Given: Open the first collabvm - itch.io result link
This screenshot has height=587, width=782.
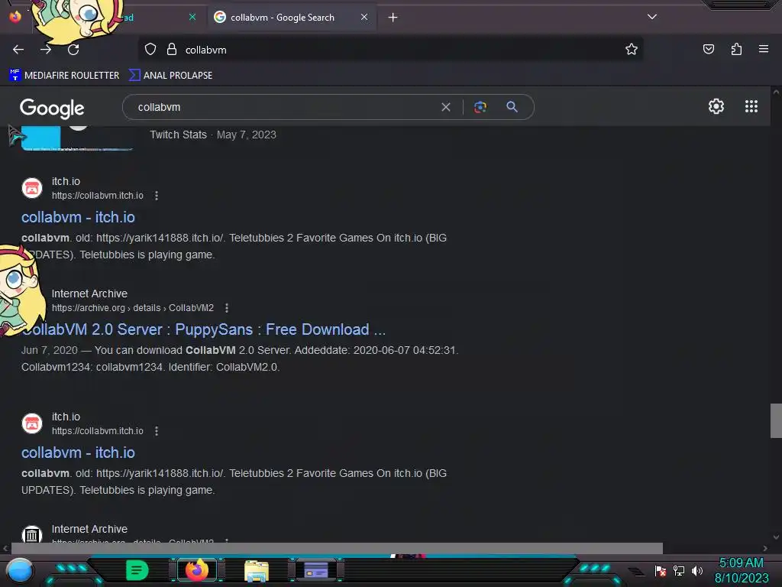Looking at the screenshot, I should (x=78, y=217).
